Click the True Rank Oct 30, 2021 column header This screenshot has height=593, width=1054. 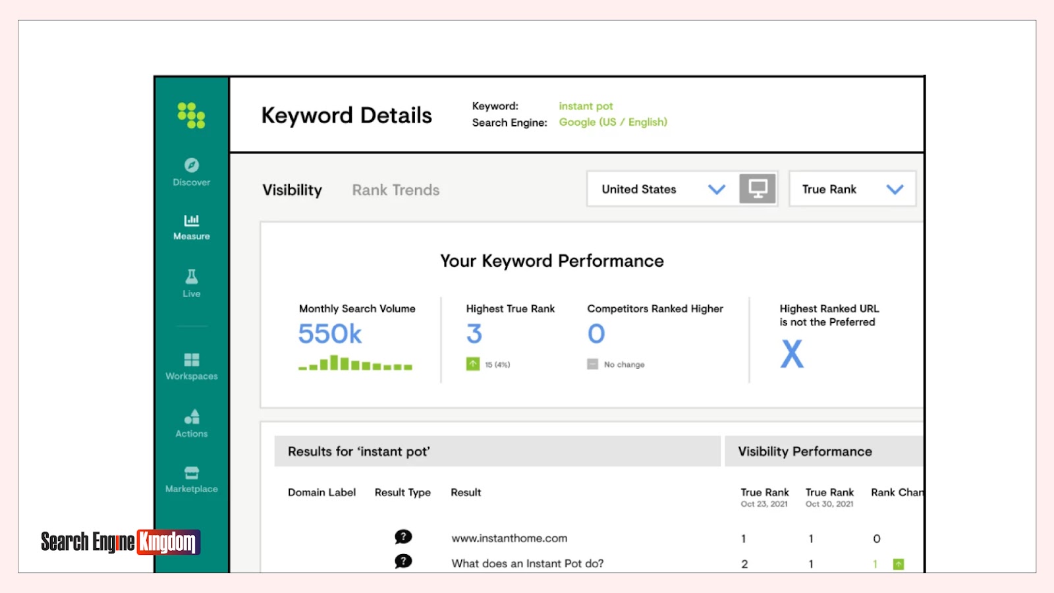click(x=829, y=497)
